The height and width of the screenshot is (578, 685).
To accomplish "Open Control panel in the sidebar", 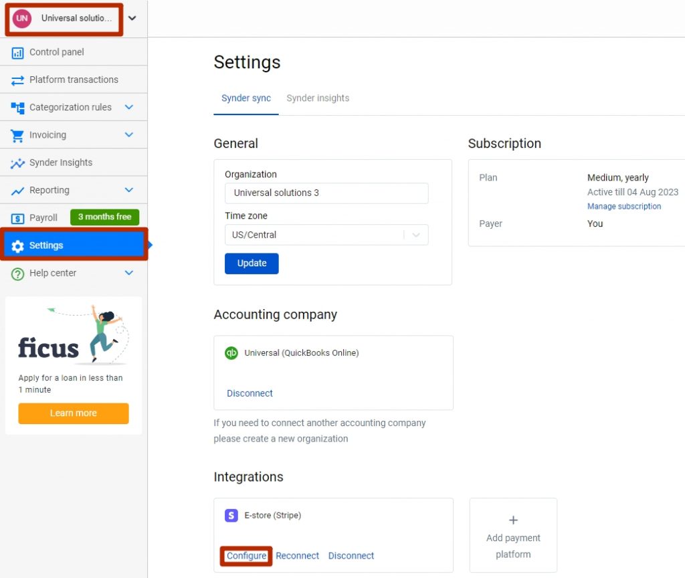I will coord(74,52).
